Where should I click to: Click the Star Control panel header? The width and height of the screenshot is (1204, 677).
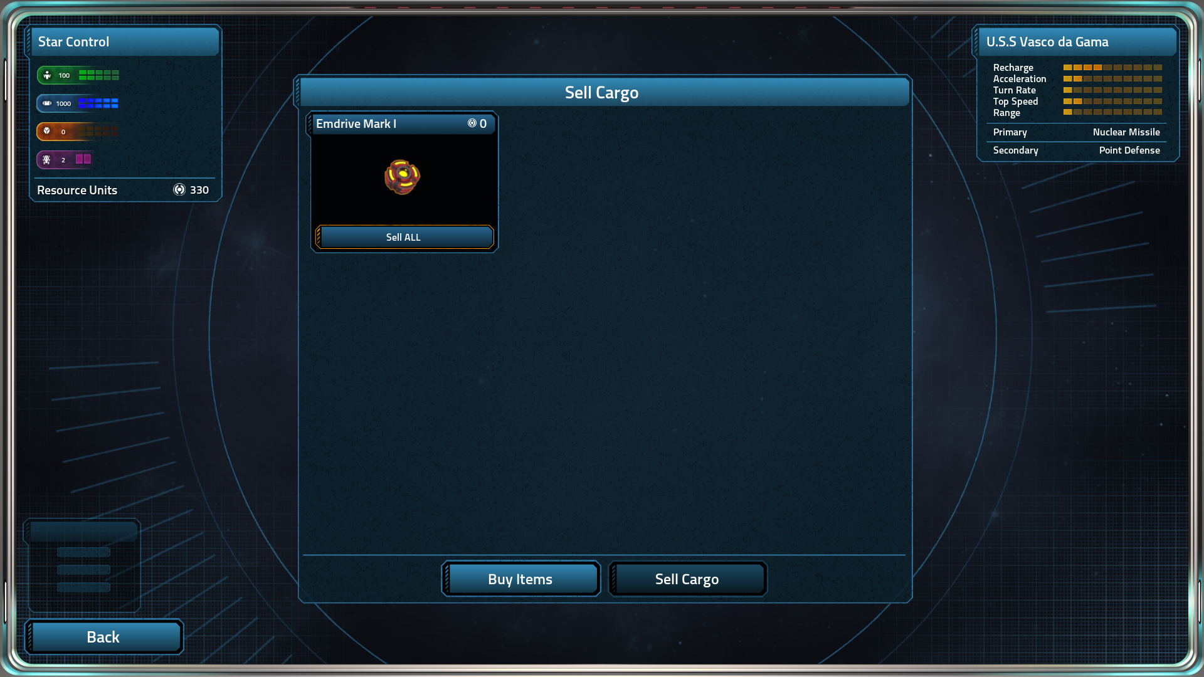[x=125, y=41]
